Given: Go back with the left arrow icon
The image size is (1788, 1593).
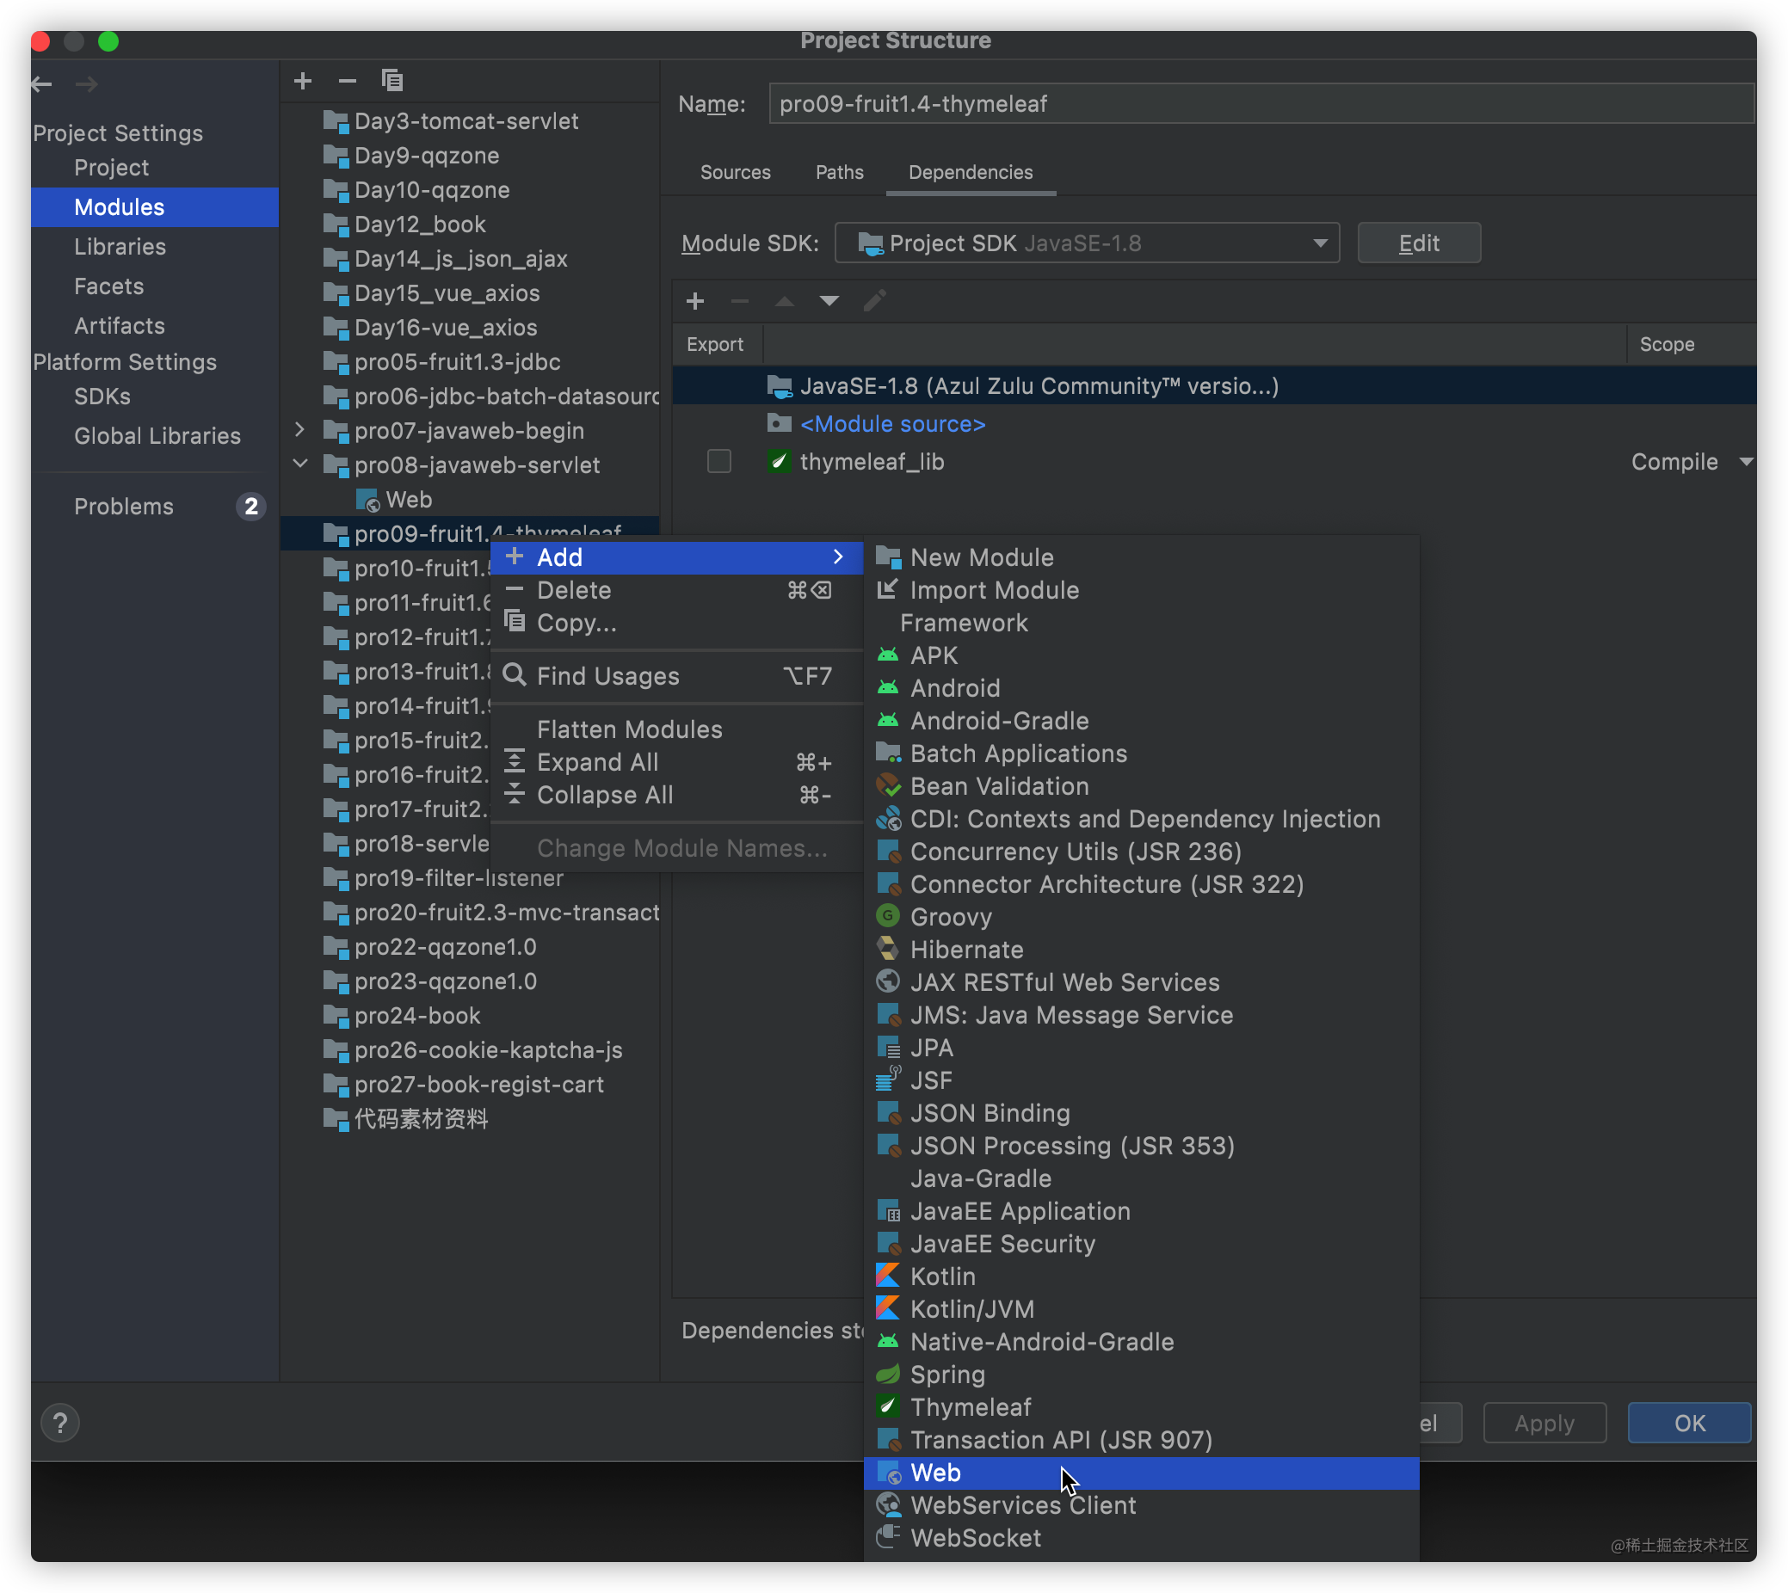Looking at the screenshot, I should click(x=42, y=84).
